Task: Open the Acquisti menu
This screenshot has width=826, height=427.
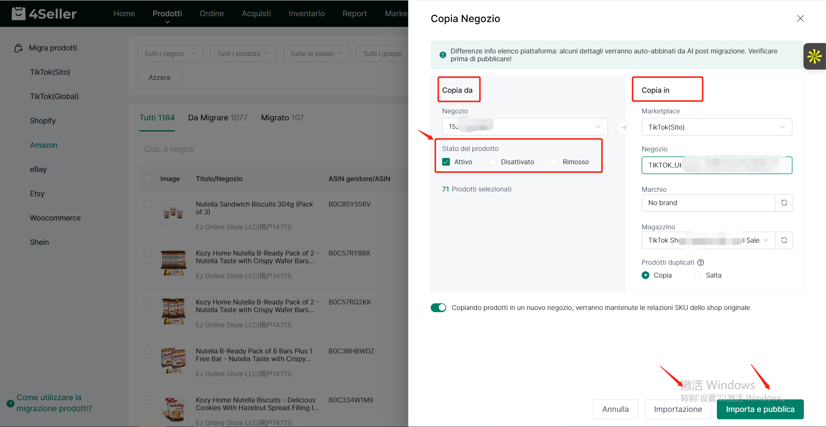Action: 256,14
